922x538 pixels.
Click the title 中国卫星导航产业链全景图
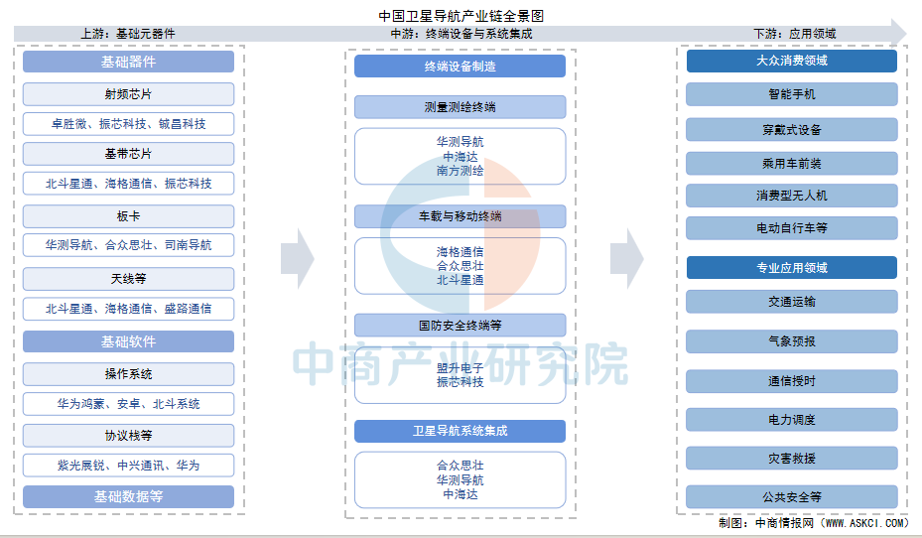point(461,16)
